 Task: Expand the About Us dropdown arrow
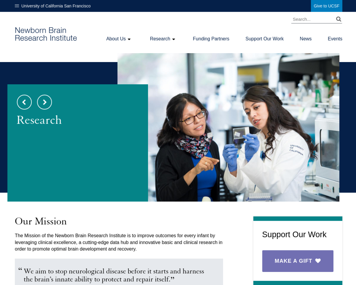click(129, 39)
